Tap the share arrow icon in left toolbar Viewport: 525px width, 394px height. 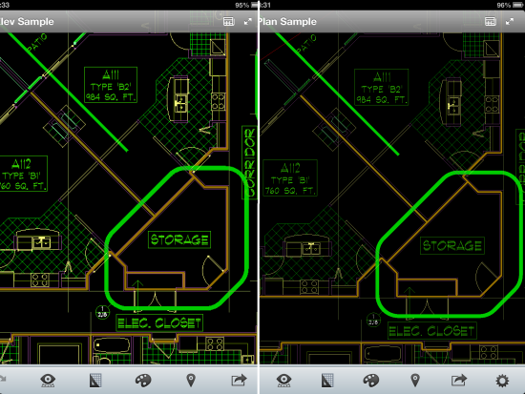[239, 381]
